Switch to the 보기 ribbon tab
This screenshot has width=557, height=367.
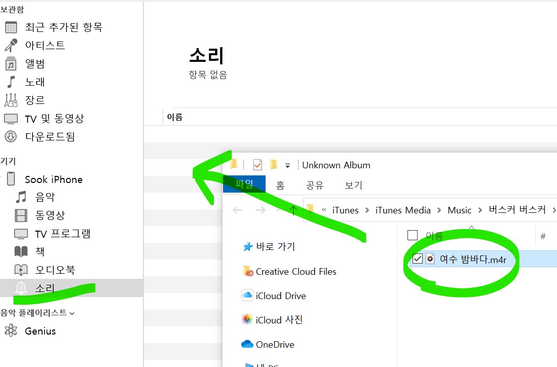353,185
